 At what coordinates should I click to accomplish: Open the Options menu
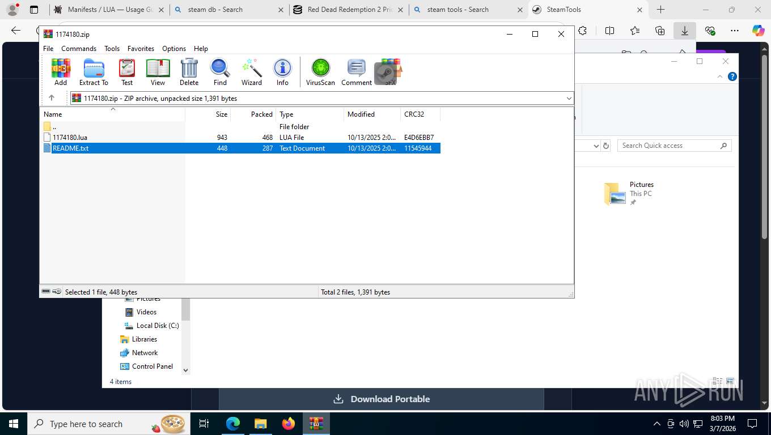click(x=174, y=49)
